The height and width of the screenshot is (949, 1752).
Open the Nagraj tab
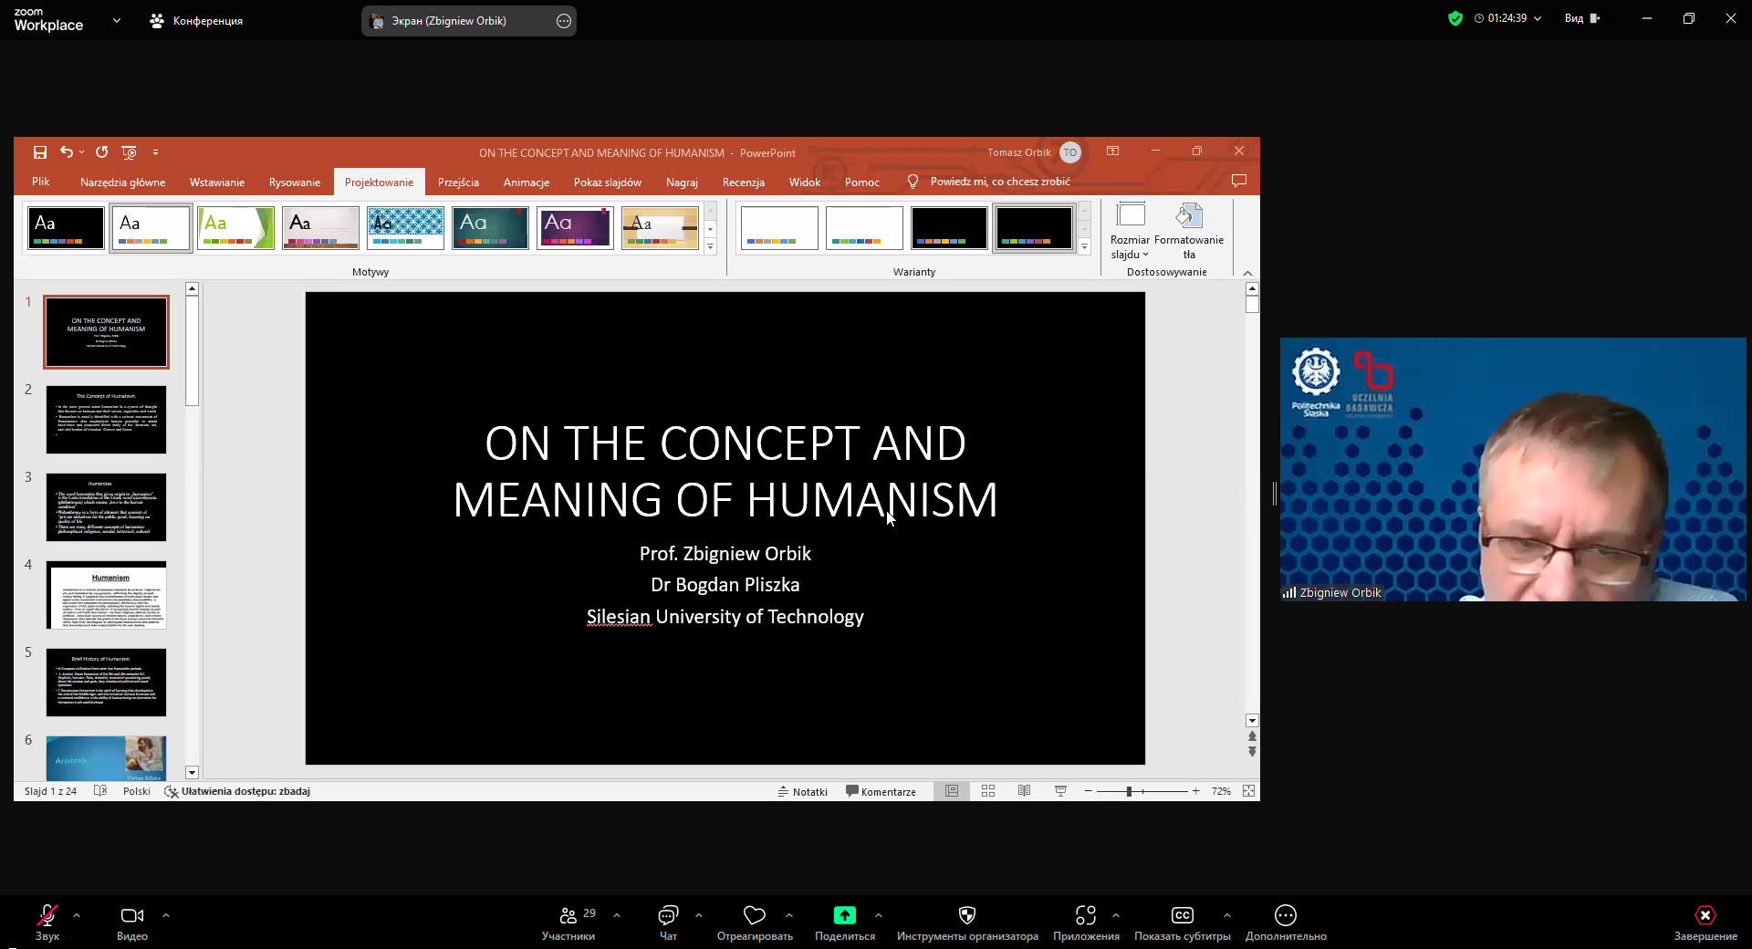[682, 182]
